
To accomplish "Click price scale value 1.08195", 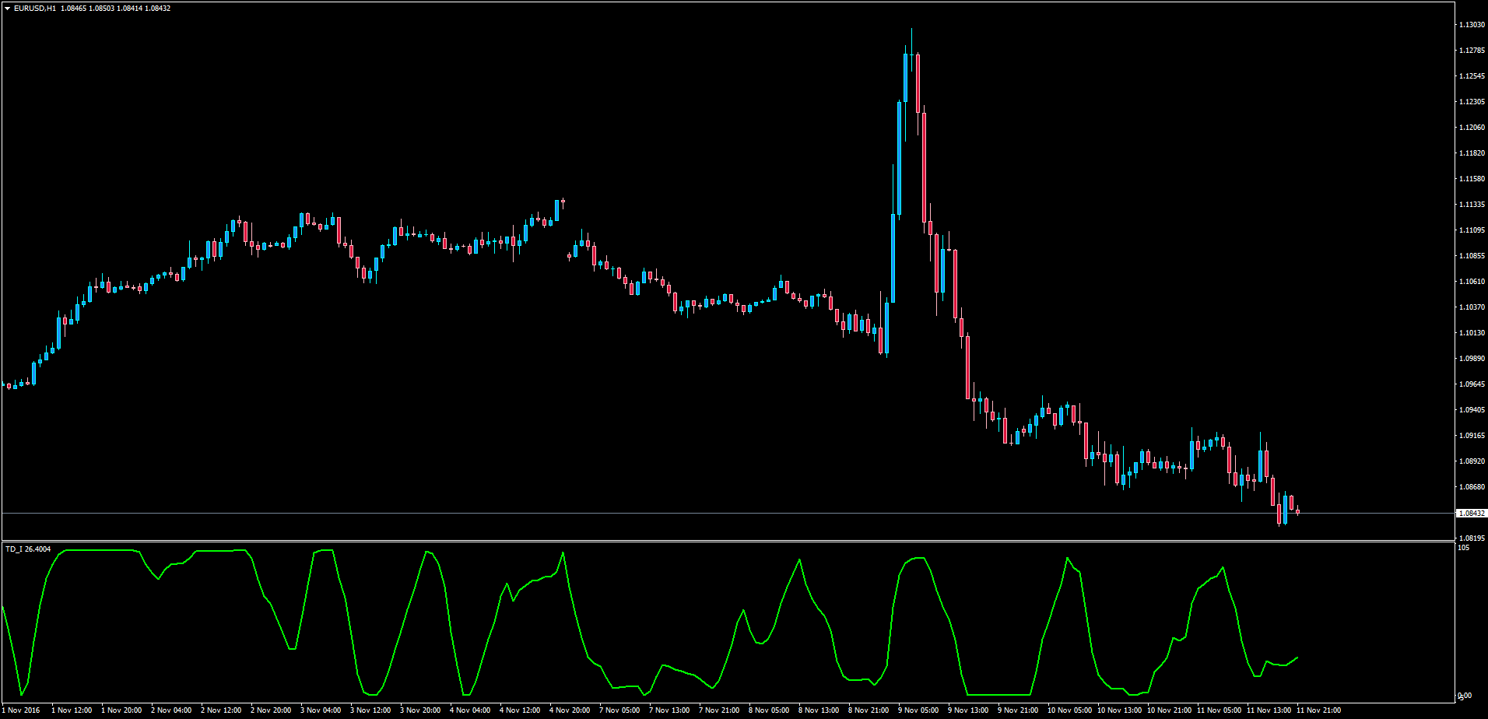I will tap(1472, 538).
